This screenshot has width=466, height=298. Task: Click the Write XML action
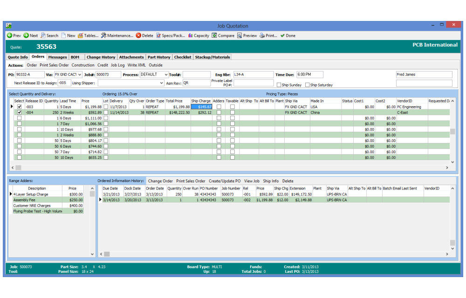click(137, 65)
